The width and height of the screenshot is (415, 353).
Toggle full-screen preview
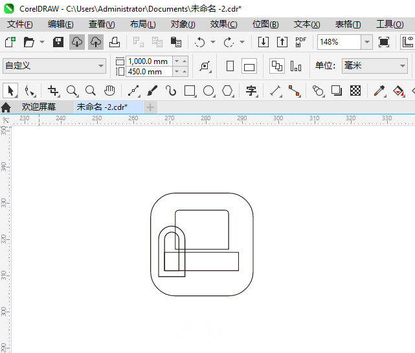click(384, 42)
